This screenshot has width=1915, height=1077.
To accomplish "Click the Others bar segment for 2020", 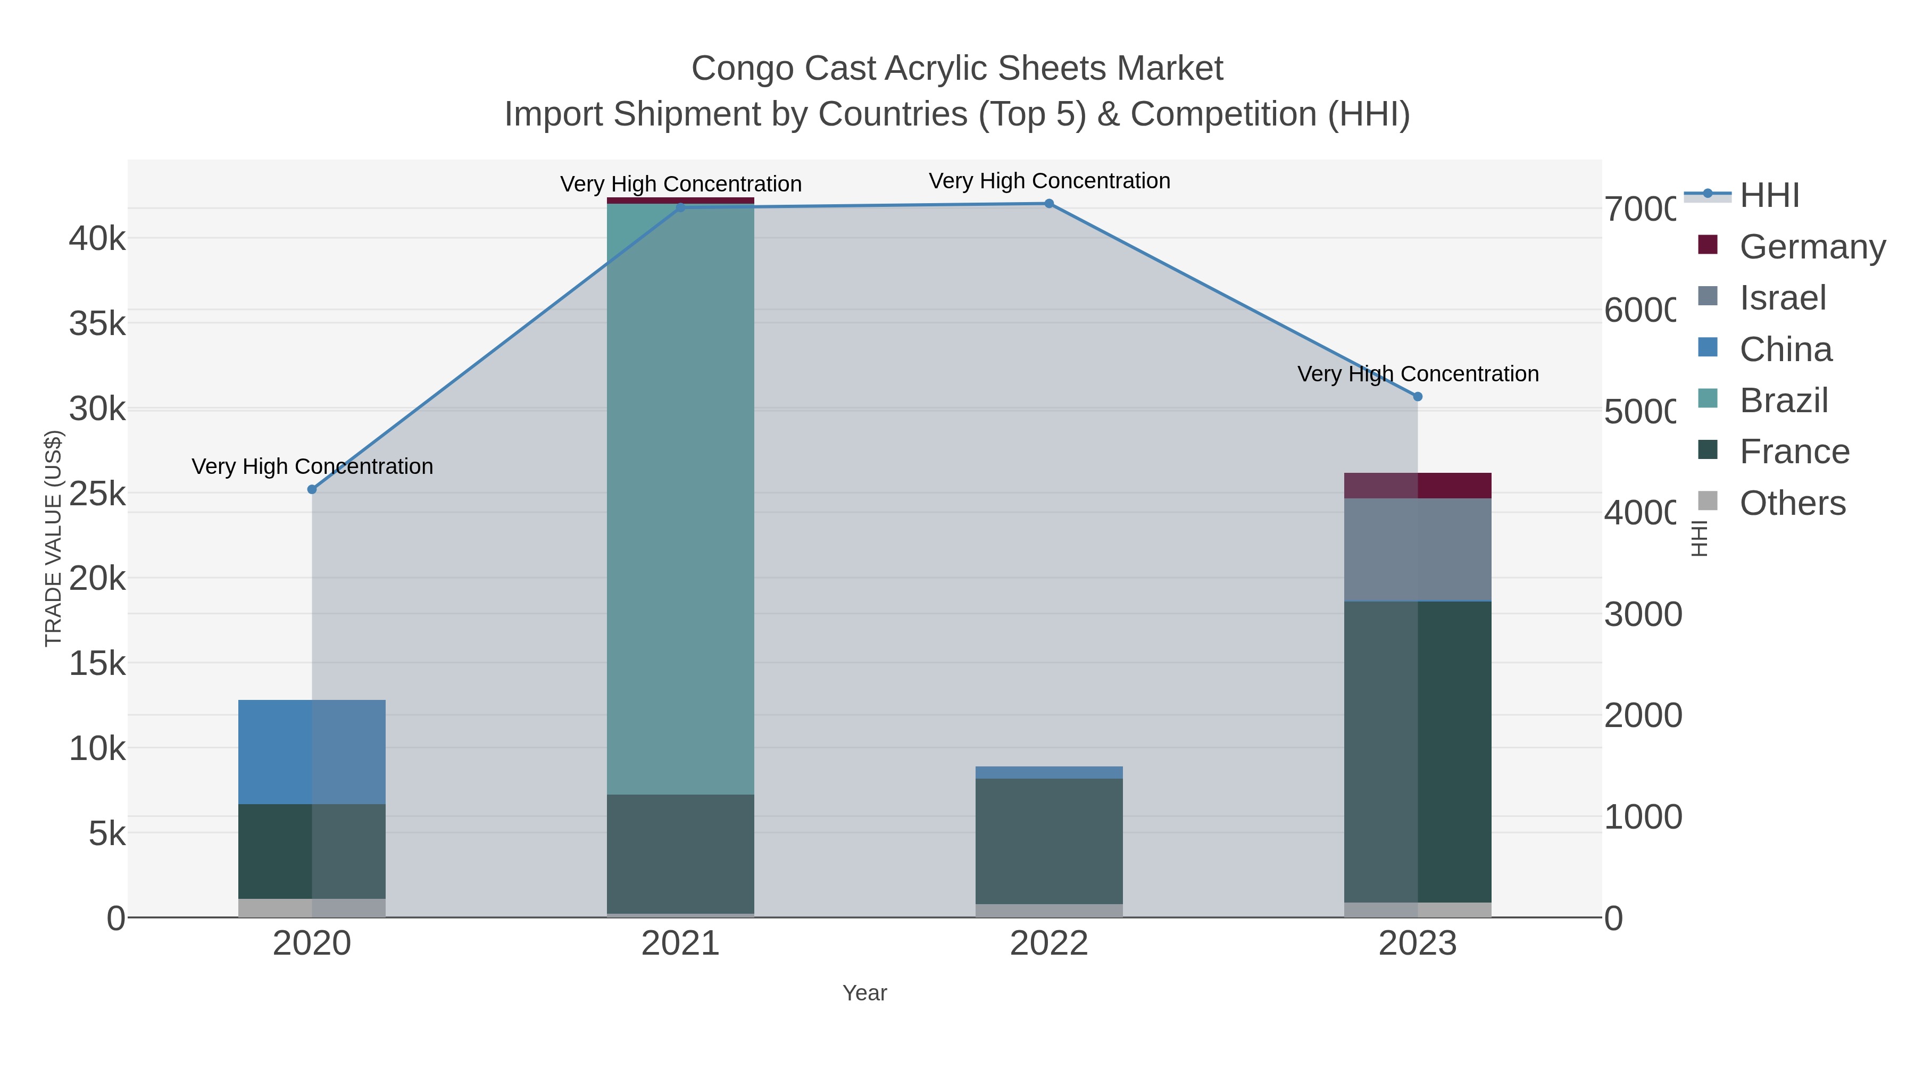I will click(312, 908).
